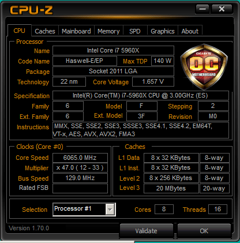
Task: Click the Core Speed value field
Action: click(x=80, y=158)
